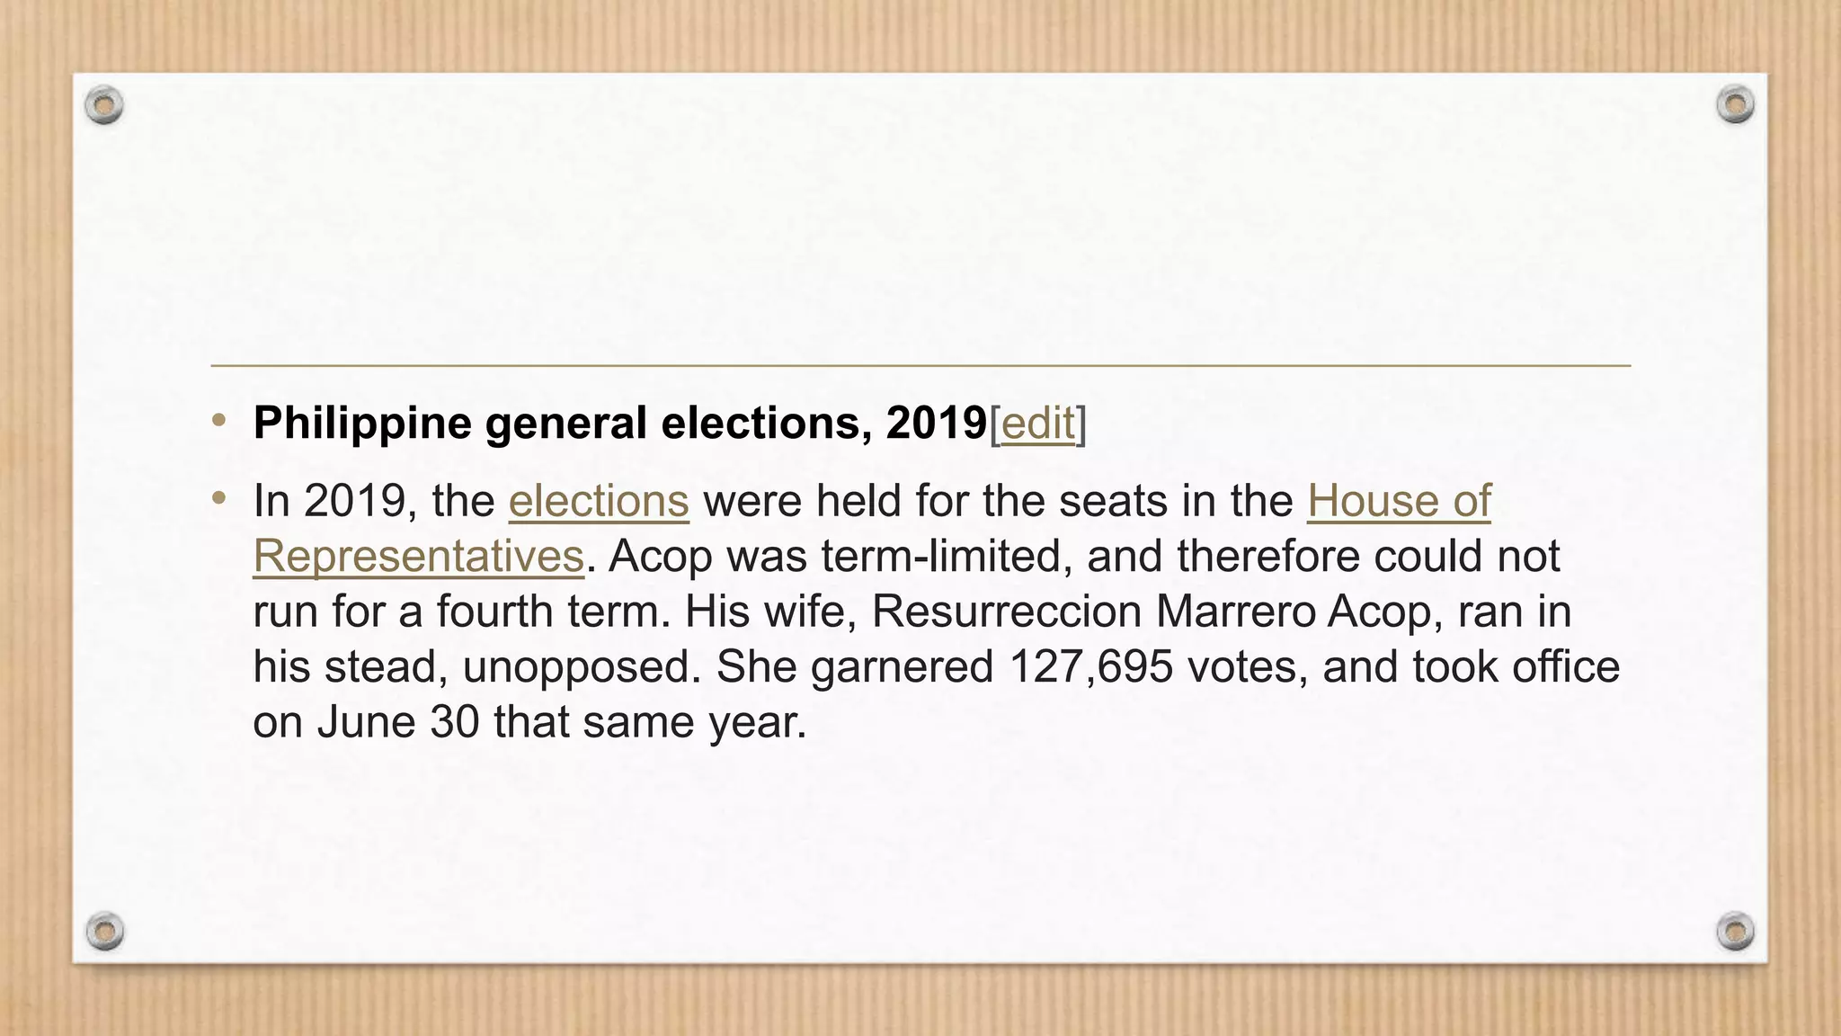The width and height of the screenshot is (1841, 1036).
Task: Follow the elections hyperlink
Action: coord(599,501)
